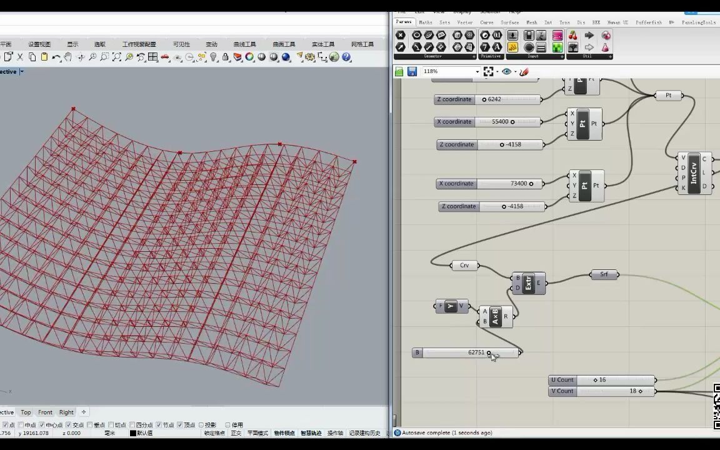The height and width of the screenshot is (450, 720).
Task: Toggle 正交 ortho mode in status bar
Action: [x=236, y=433]
